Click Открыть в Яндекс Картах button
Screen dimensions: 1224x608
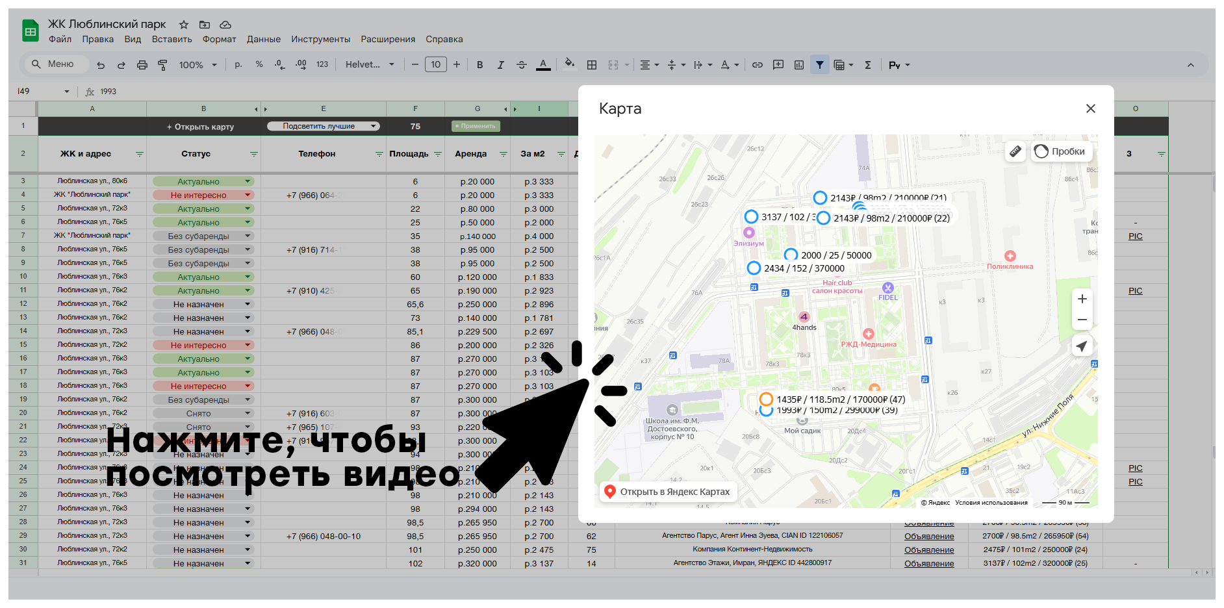[x=667, y=492]
